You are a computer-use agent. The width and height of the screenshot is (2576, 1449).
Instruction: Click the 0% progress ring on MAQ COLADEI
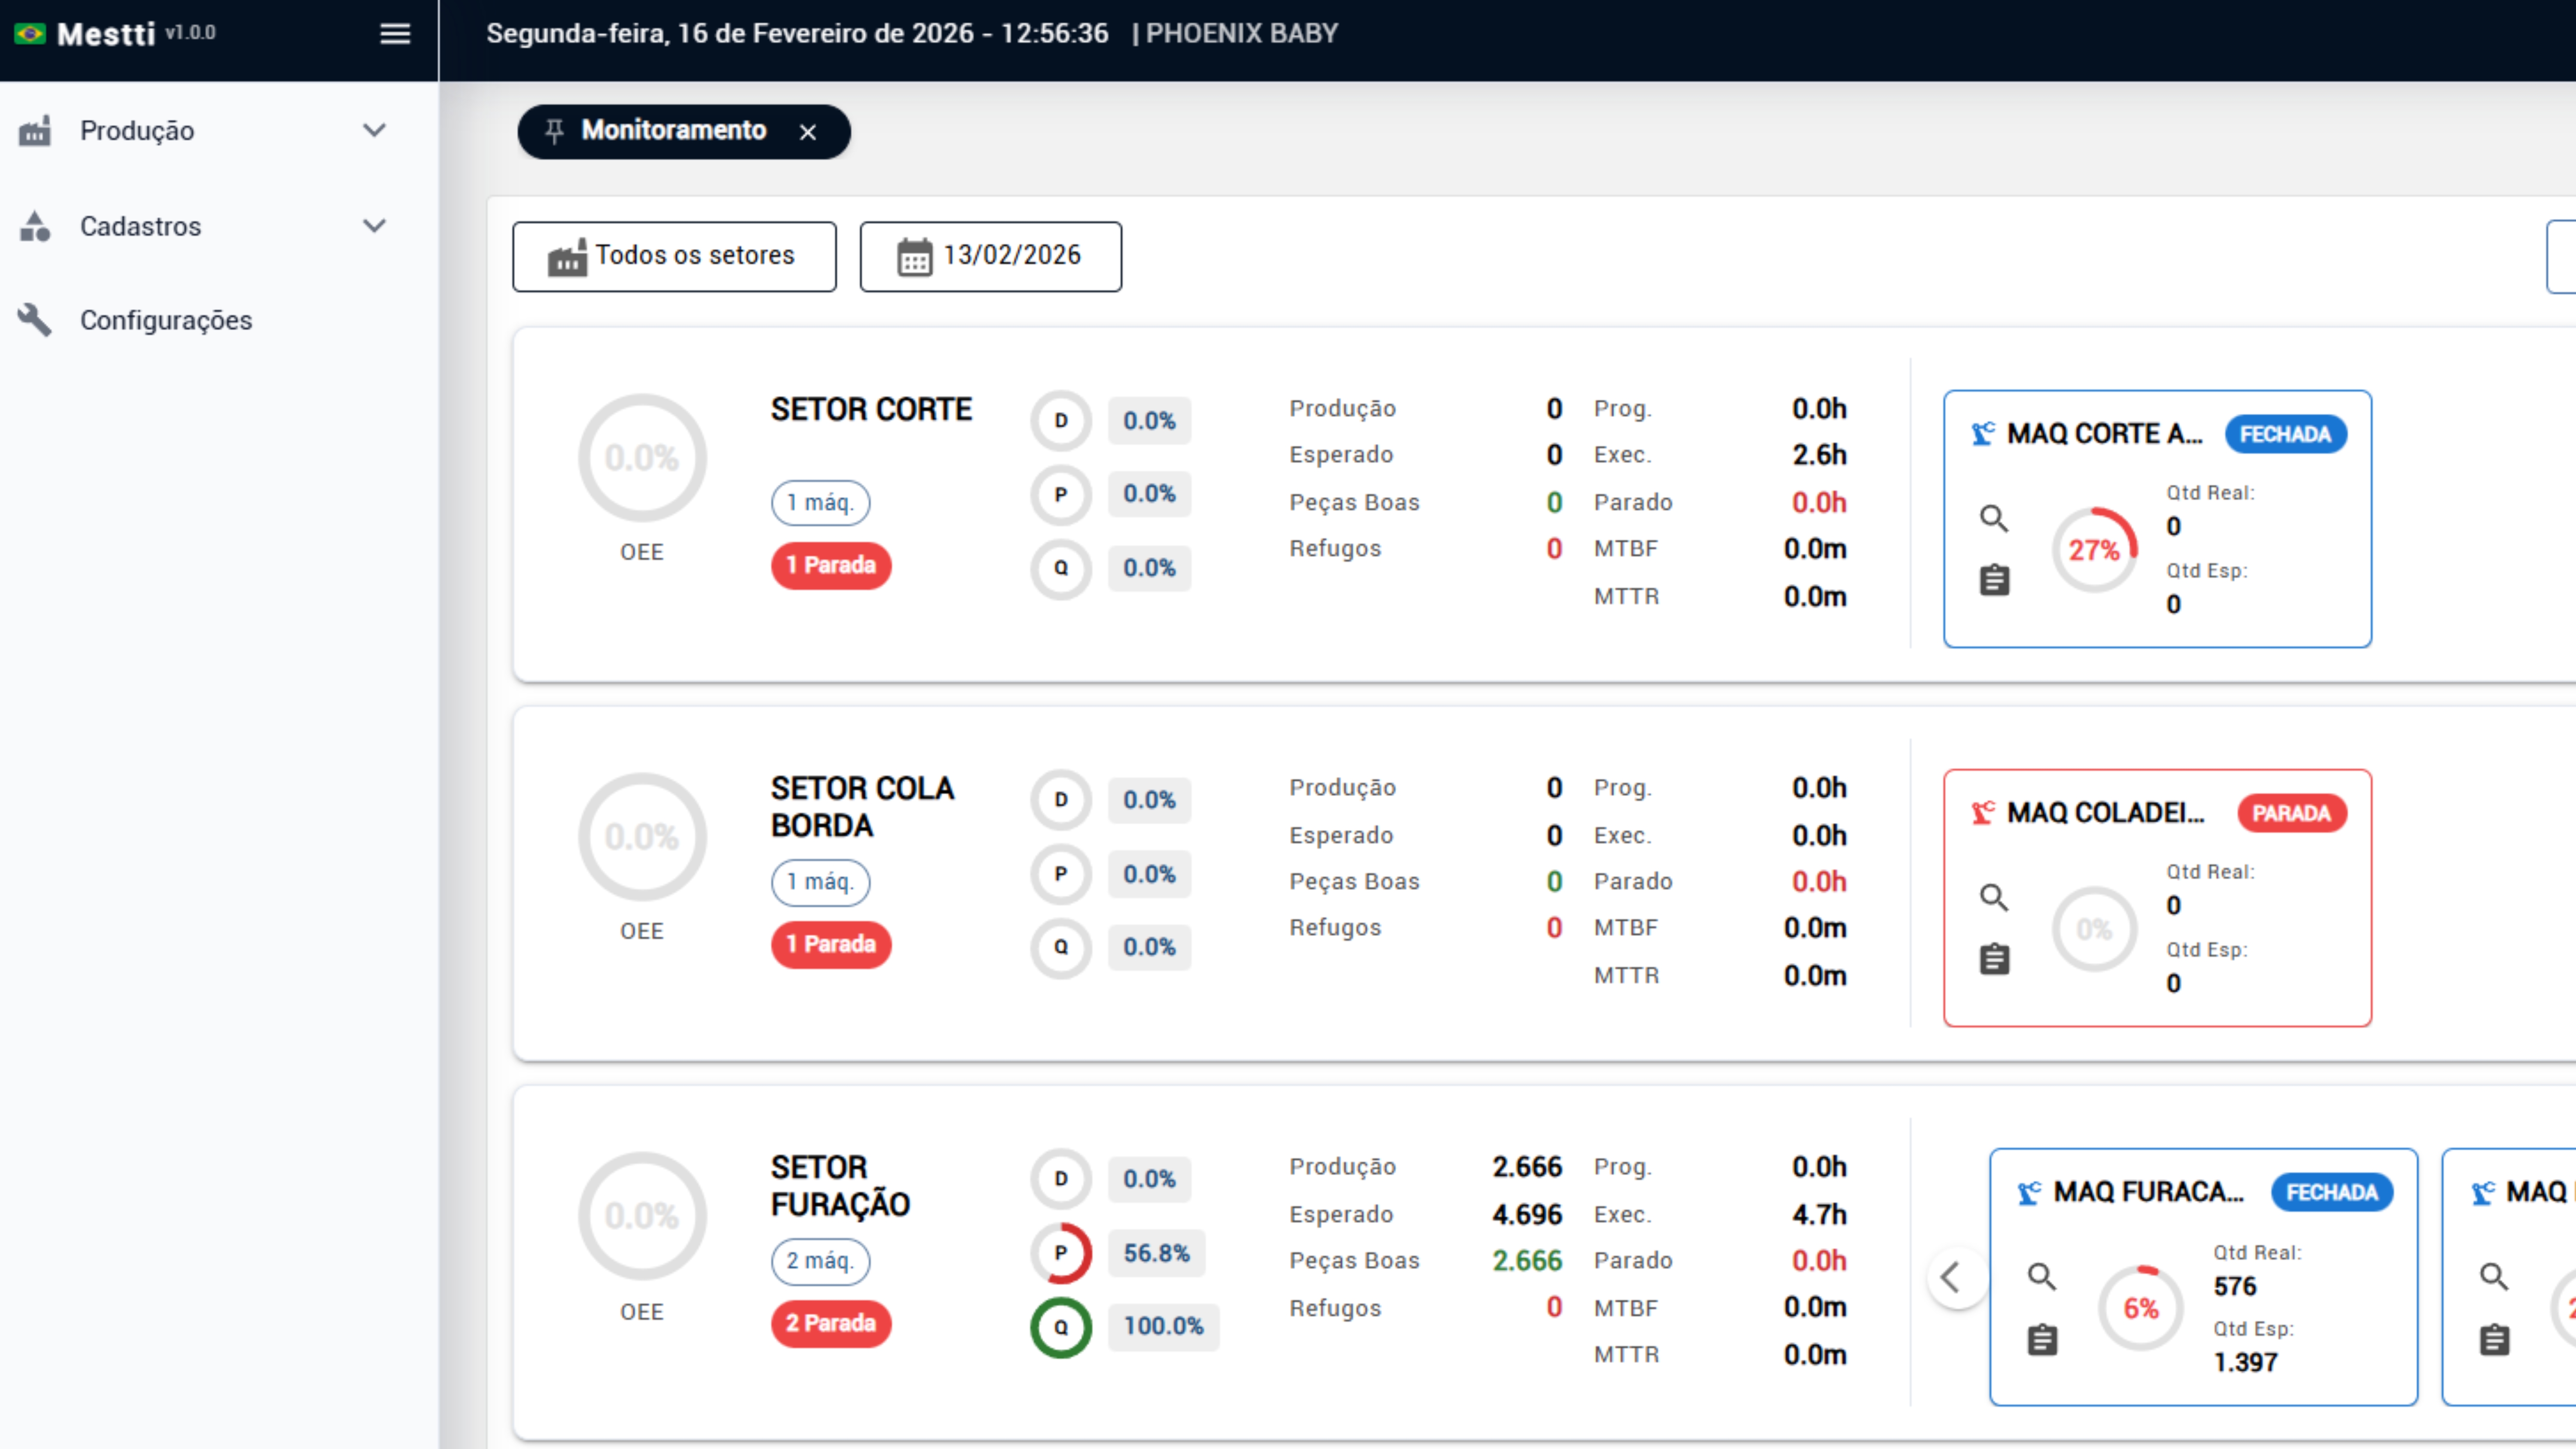tap(2095, 929)
